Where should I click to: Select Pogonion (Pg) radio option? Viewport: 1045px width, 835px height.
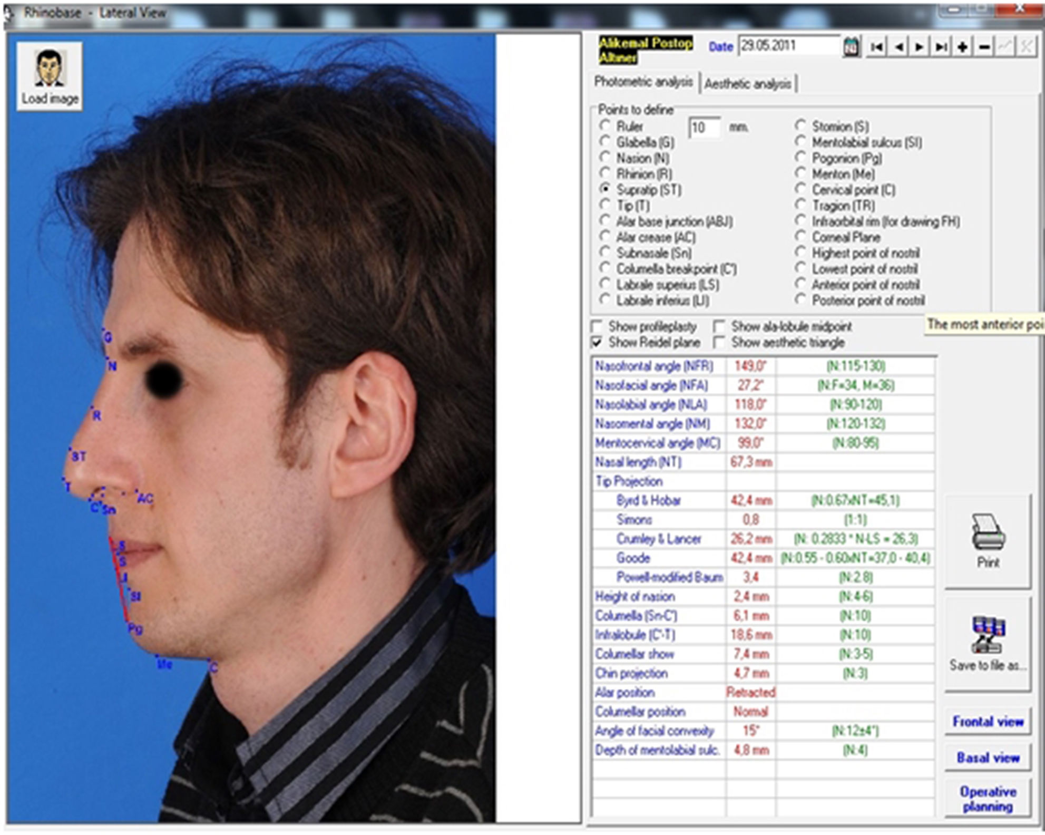pos(800,158)
